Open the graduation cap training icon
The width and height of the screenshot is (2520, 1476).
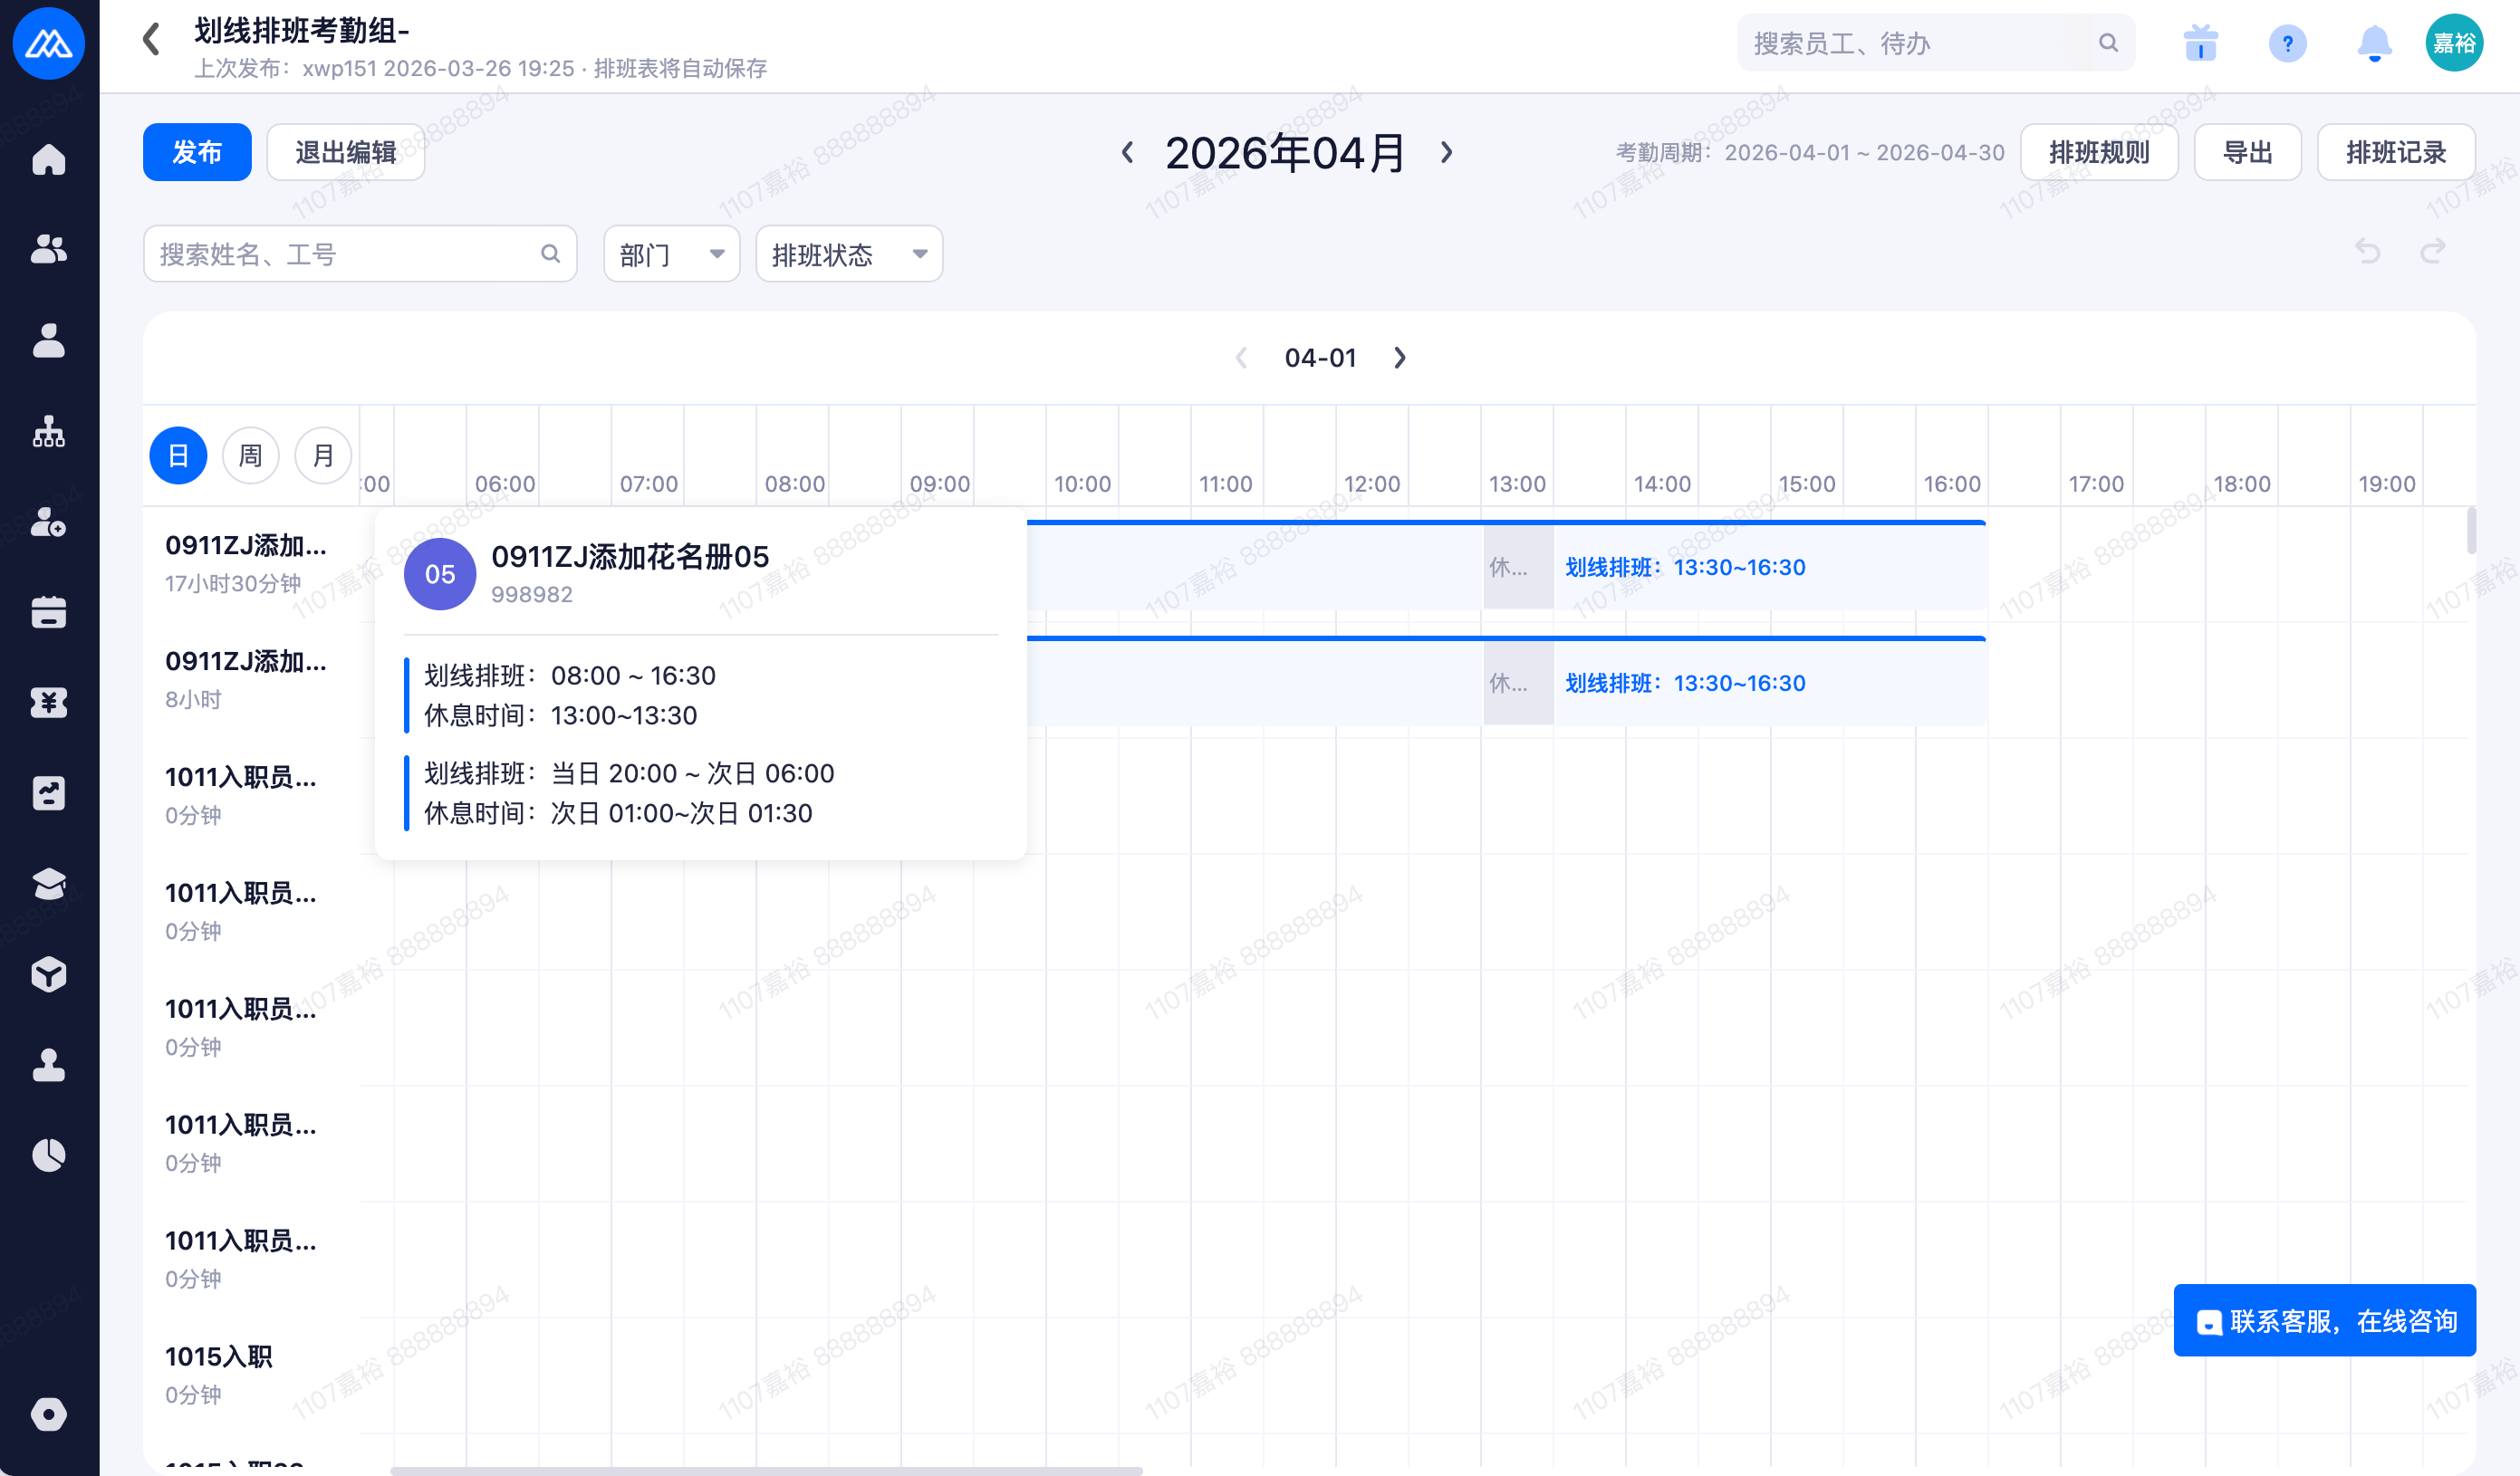48,884
